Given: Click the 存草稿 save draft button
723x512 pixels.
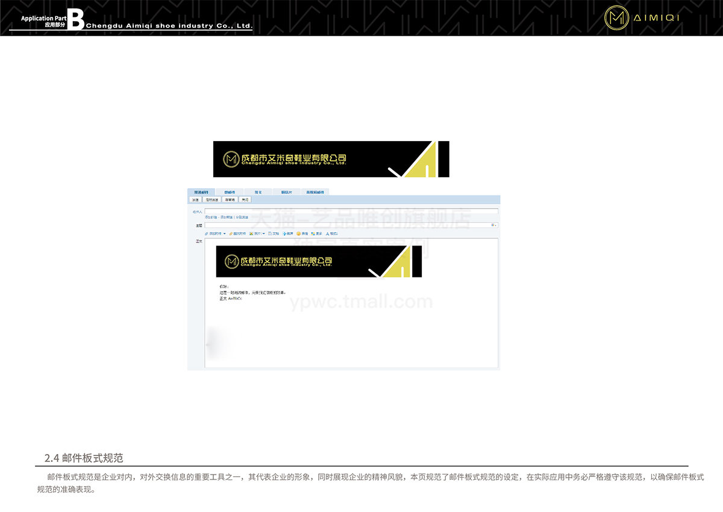Looking at the screenshot, I should pyautogui.click(x=230, y=199).
